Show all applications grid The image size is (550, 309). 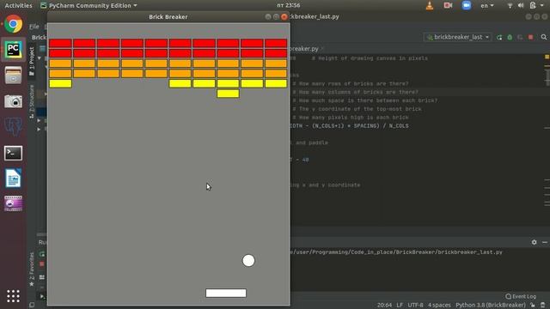14,296
